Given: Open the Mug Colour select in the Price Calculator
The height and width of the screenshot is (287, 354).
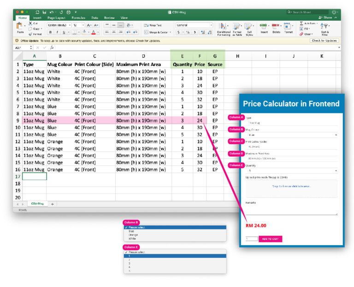Looking at the screenshot, I should point(292,135).
